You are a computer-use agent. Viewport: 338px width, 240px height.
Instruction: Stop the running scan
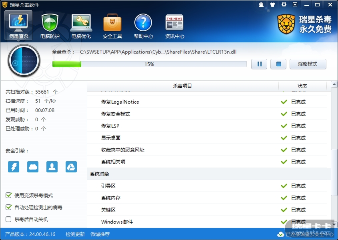pos(278,64)
